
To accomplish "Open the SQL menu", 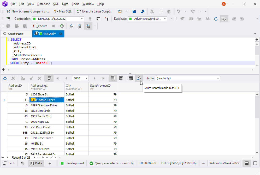I will pos(56,4).
